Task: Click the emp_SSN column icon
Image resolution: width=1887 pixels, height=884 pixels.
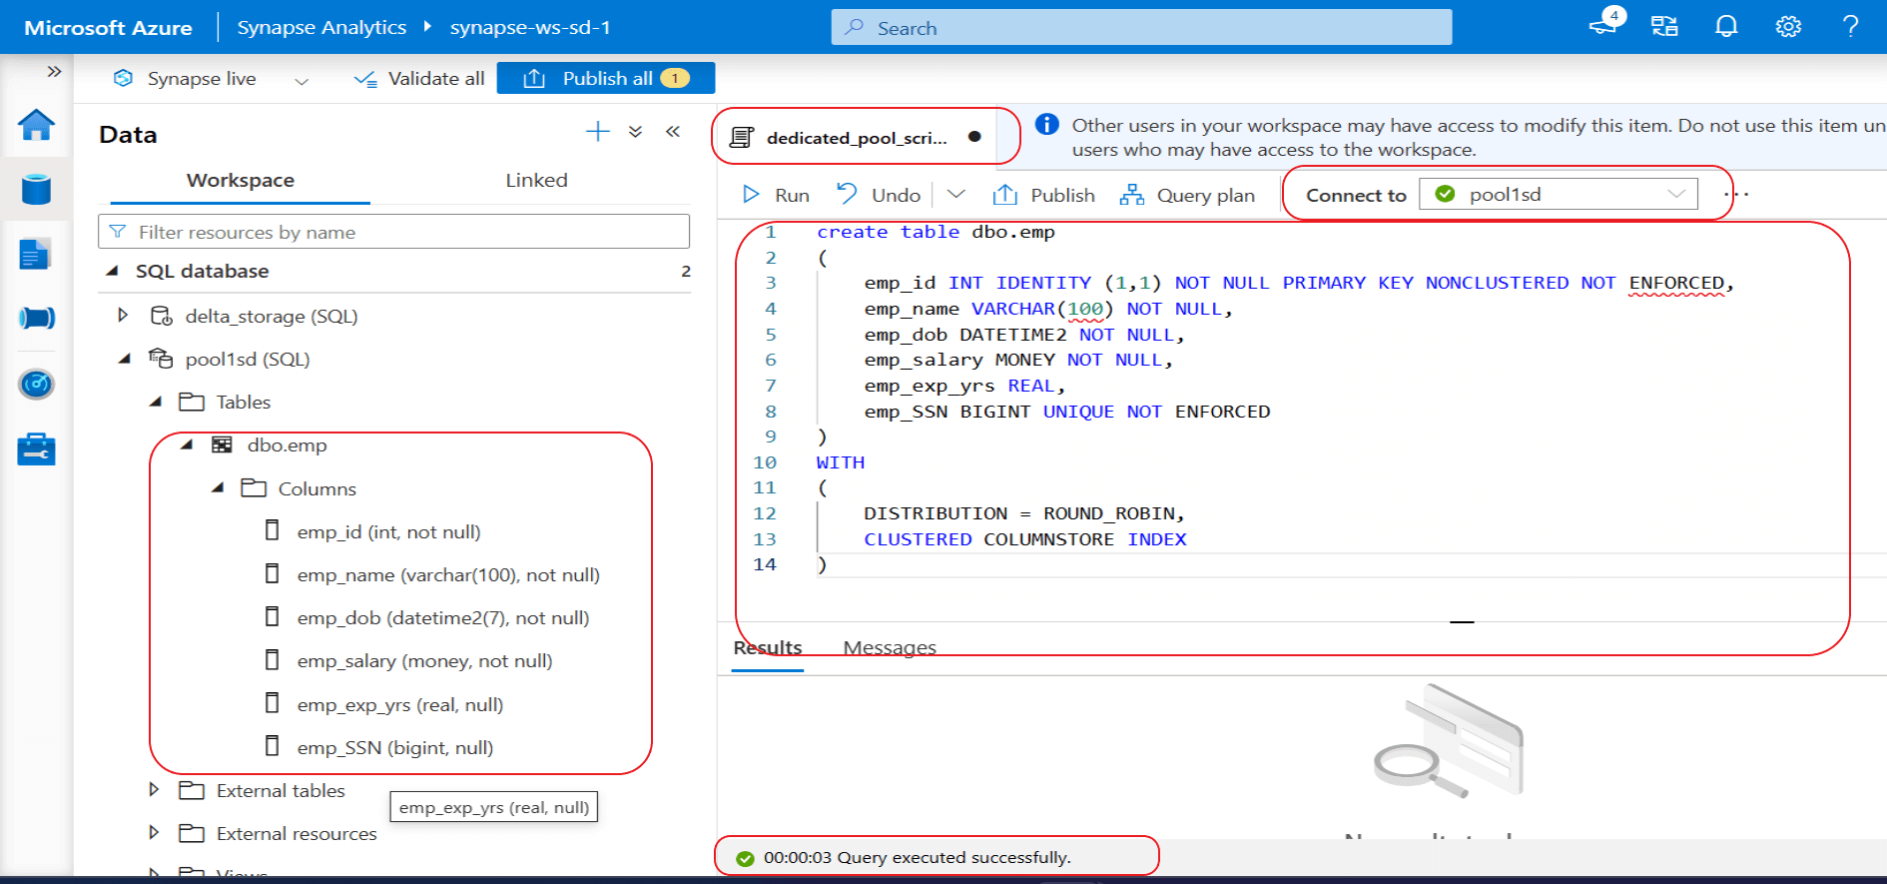Action: 272,746
